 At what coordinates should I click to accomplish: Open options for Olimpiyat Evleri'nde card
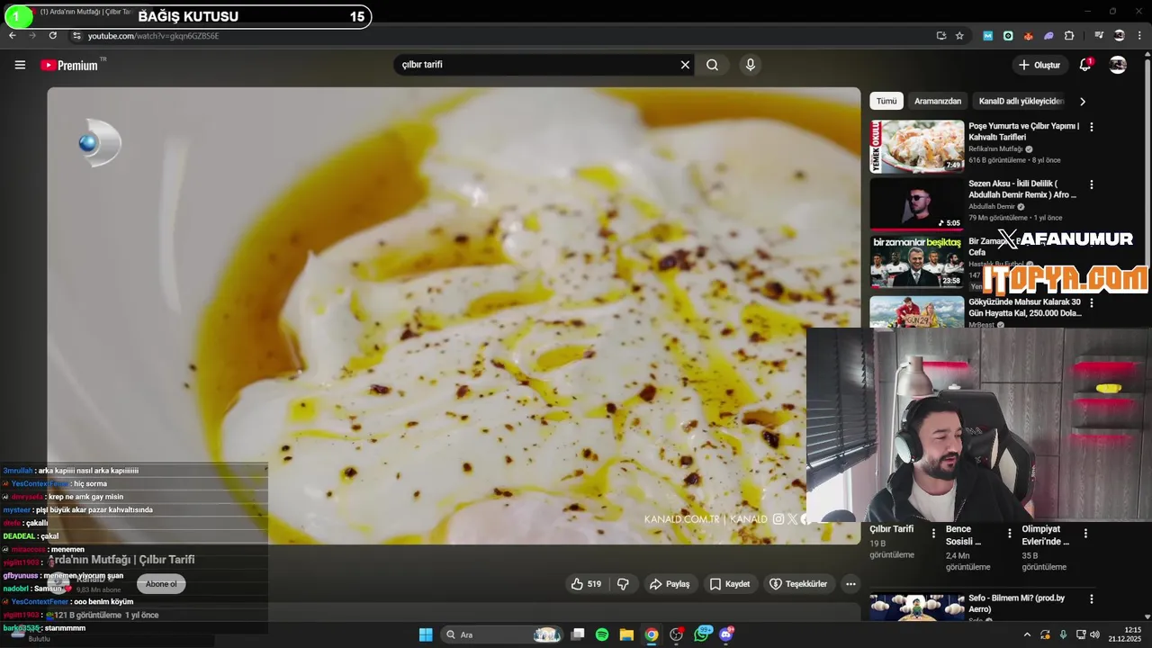(x=1085, y=533)
